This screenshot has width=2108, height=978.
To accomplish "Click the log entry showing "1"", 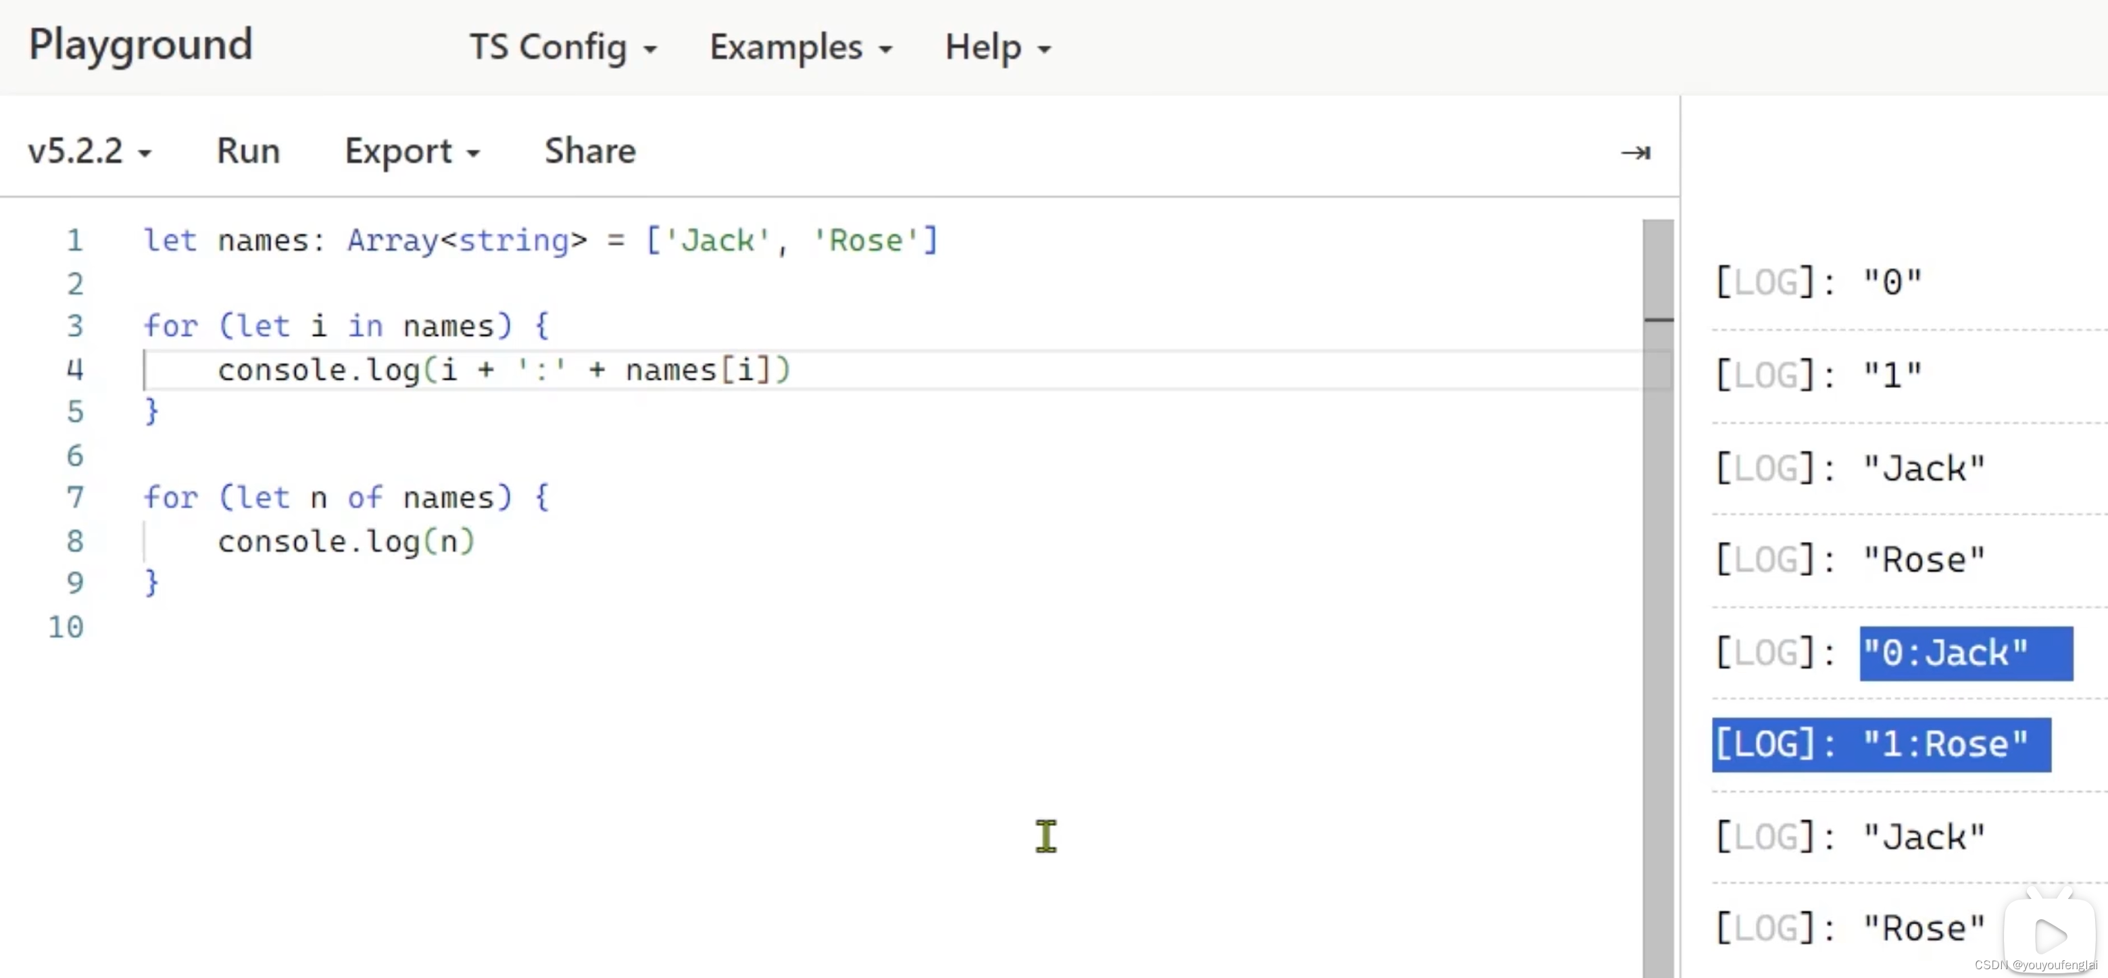I will point(1817,376).
